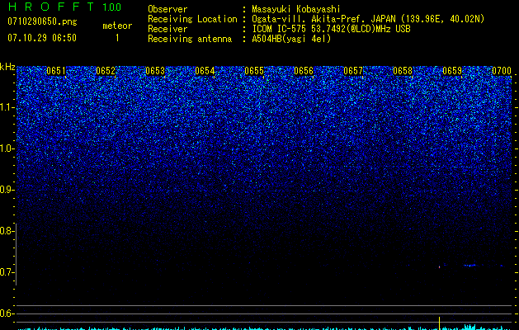Viewport: 519px width, 330px height.
Task: Click the observer name Masayuki Kobayashi
Action: [x=296, y=9]
